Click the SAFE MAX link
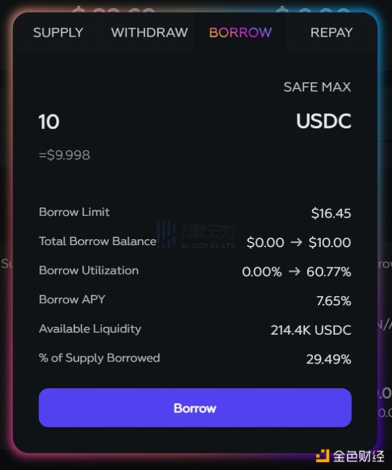 317,87
